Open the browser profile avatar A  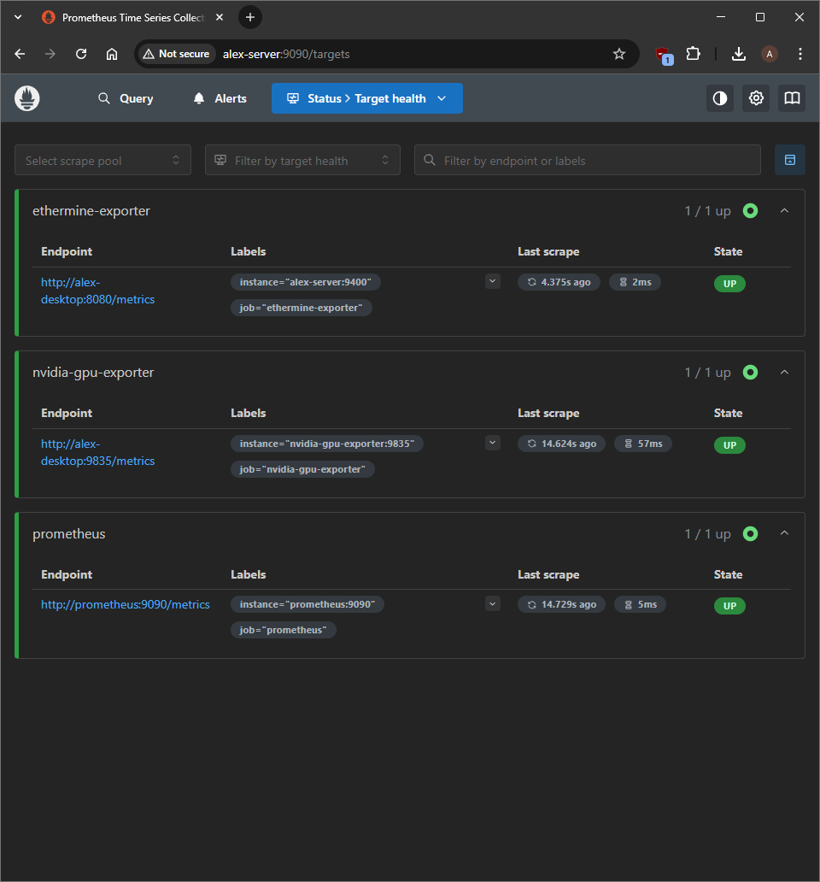pos(770,54)
